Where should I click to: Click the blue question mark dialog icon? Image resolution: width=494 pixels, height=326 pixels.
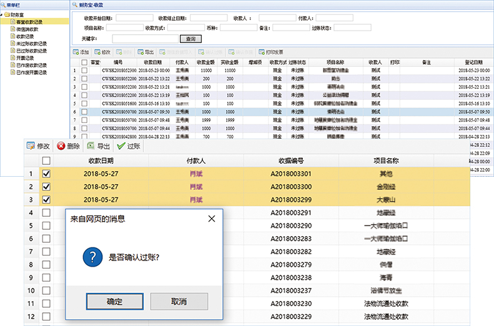(x=92, y=257)
